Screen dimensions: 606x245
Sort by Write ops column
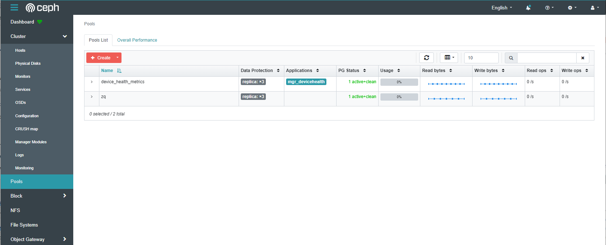point(586,71)
